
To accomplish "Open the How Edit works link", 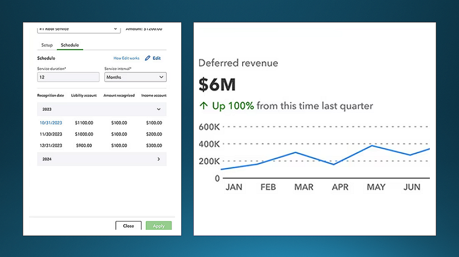I will coord(126,58).
